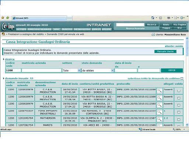Click the breadcrumb home icon
Viewport: 189px width, 142px height.
(x=3, y=34)
